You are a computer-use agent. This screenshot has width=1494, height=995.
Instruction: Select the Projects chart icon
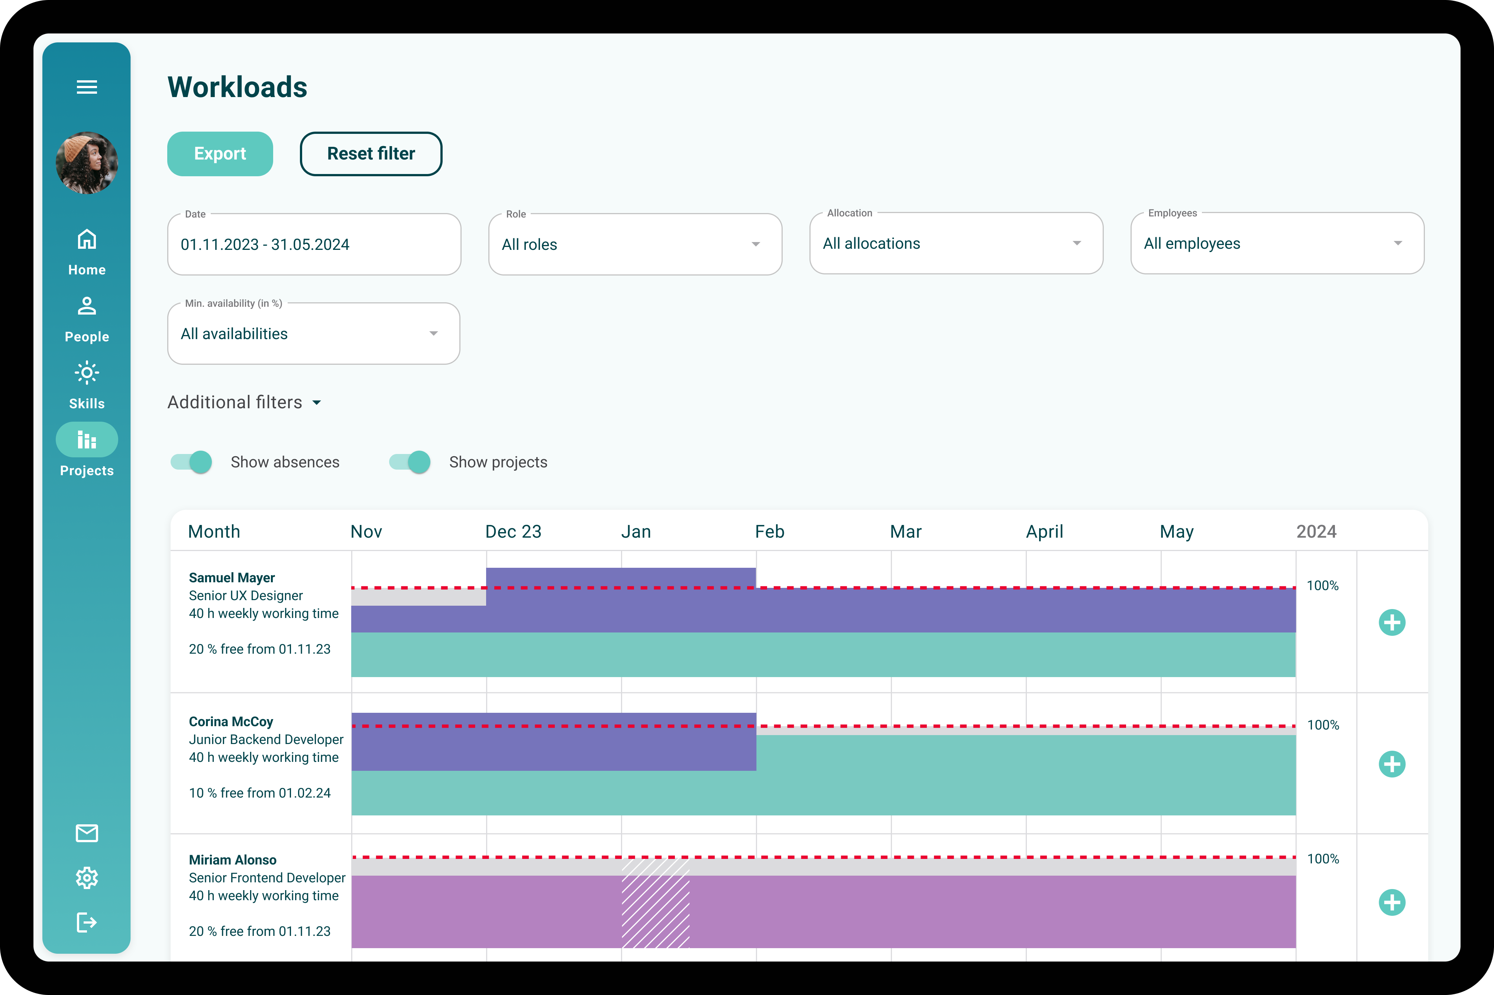pos(87,440)
